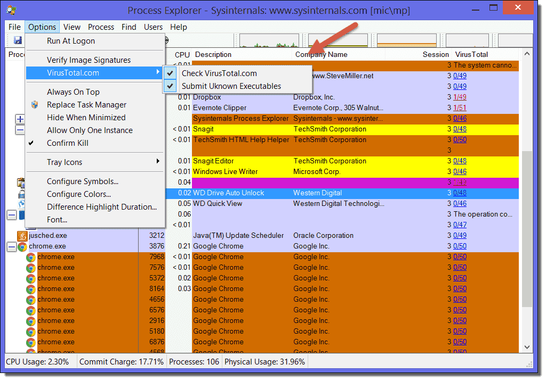The width and height of the screenshot is (546, 381).
Task: Open WD Drive Auto Unlock result 0/48
Action: click(460, 193)
